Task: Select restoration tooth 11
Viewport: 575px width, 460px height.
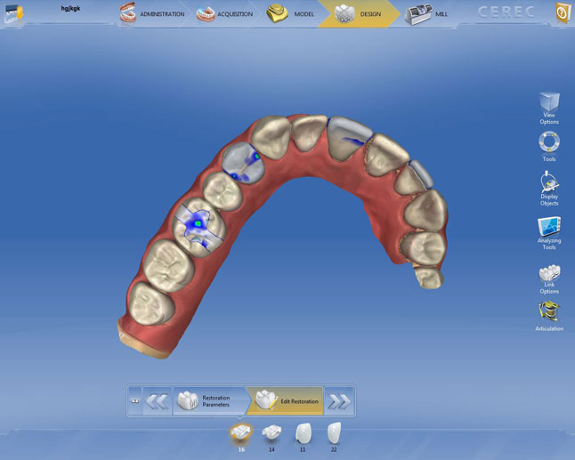Action: [x=303, y=437]
